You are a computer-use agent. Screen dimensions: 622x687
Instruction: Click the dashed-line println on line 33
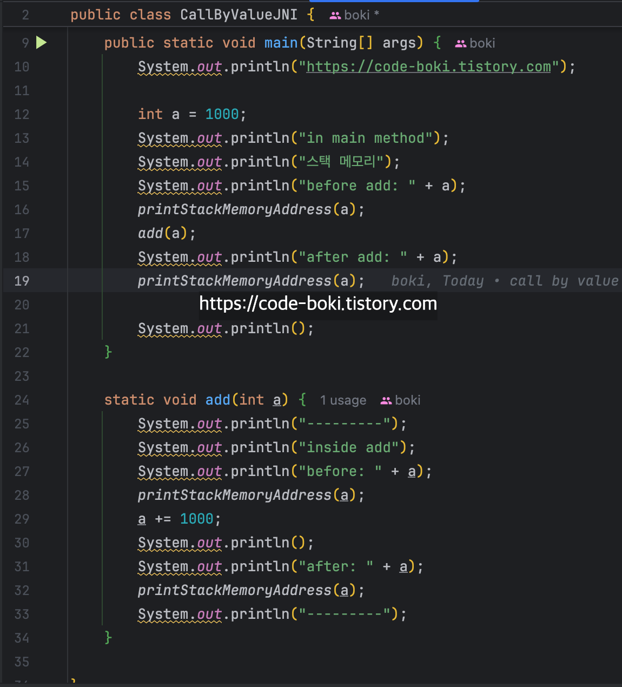272,614
